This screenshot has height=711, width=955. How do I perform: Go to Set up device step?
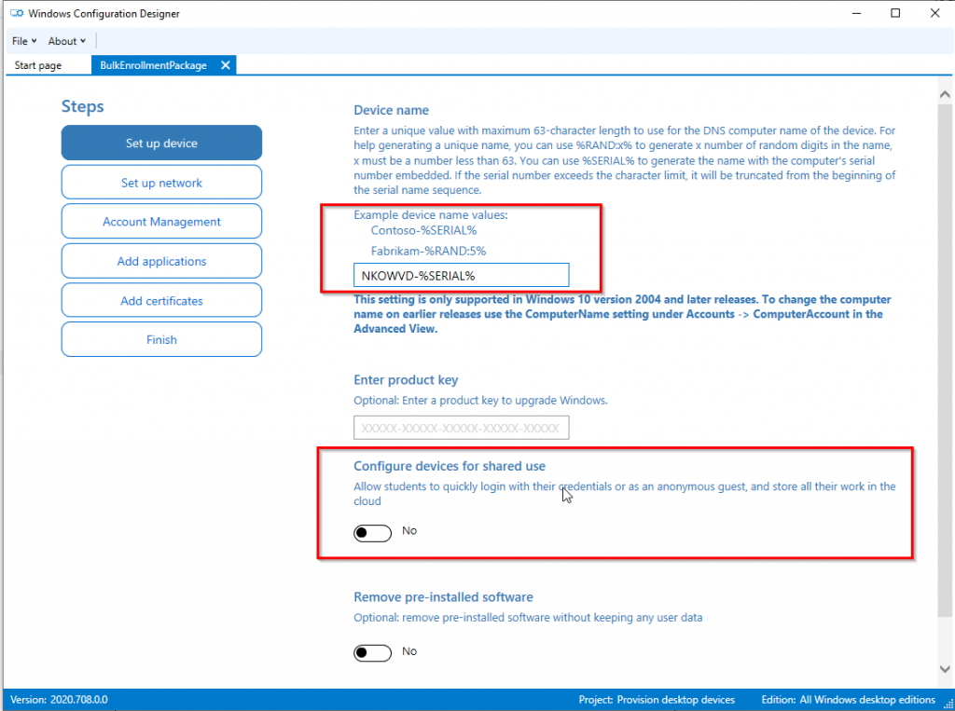tap(161, 144)
